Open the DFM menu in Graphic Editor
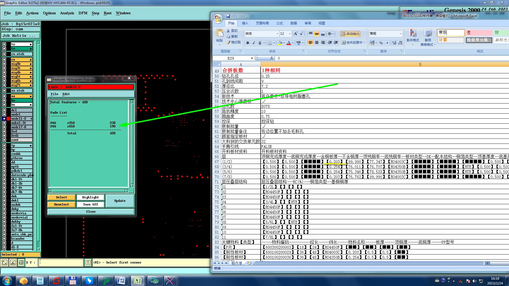509x286 pixels. [83, 13]
